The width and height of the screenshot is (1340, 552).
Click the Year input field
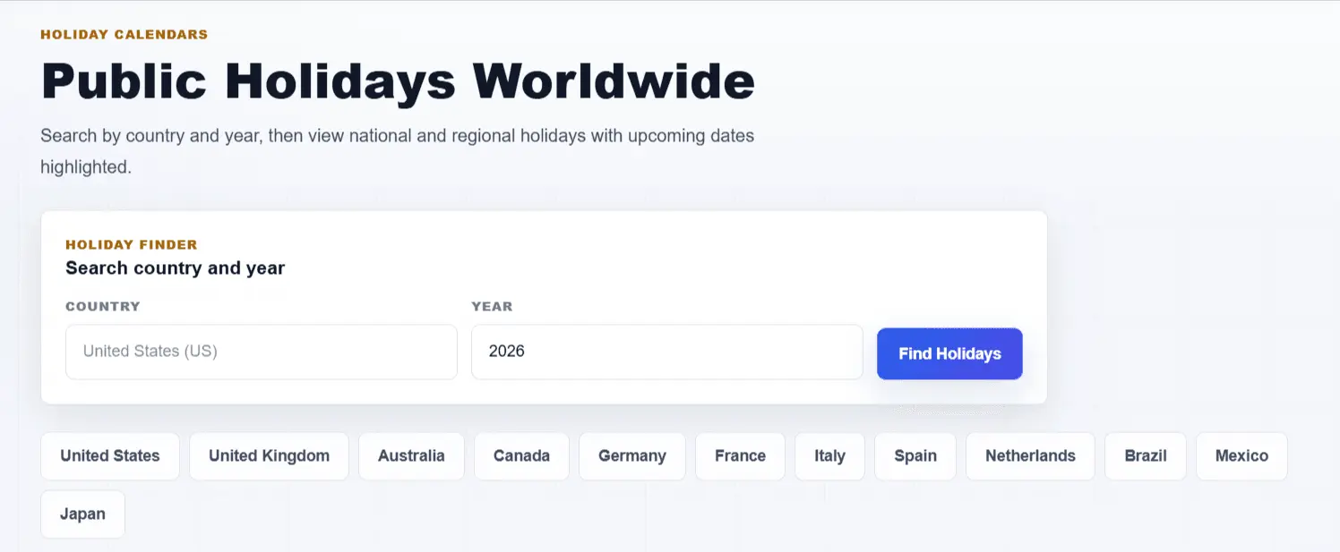coord(667,352)
